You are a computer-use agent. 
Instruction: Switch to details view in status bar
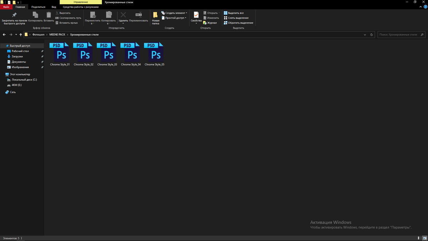419,238
